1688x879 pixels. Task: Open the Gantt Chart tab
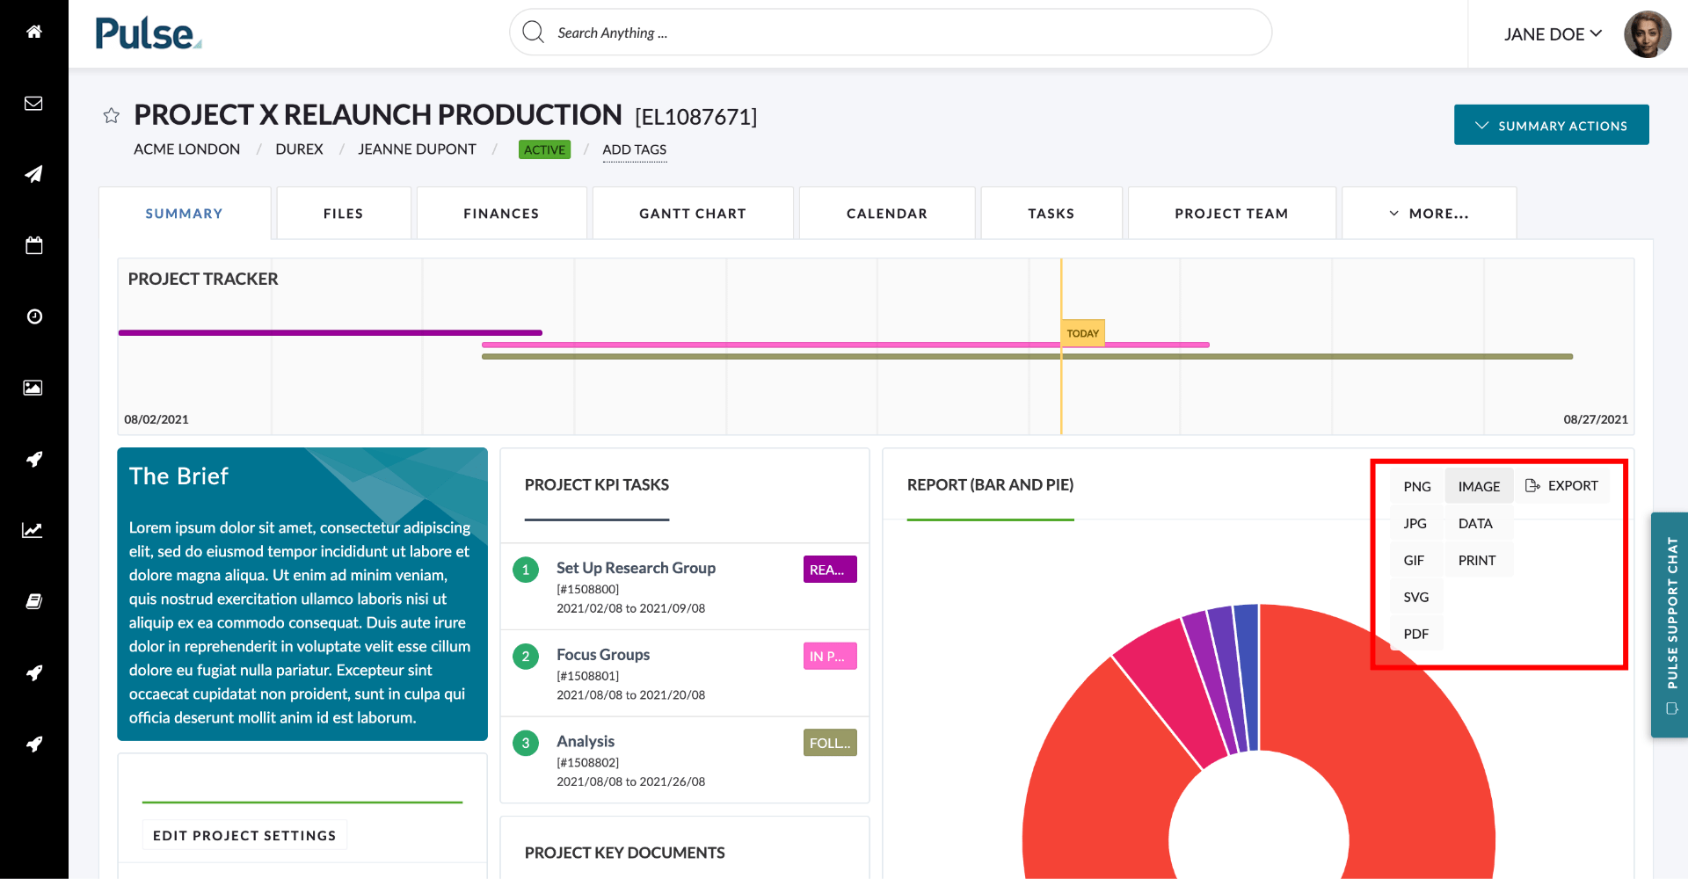click(x=693, y=214)
